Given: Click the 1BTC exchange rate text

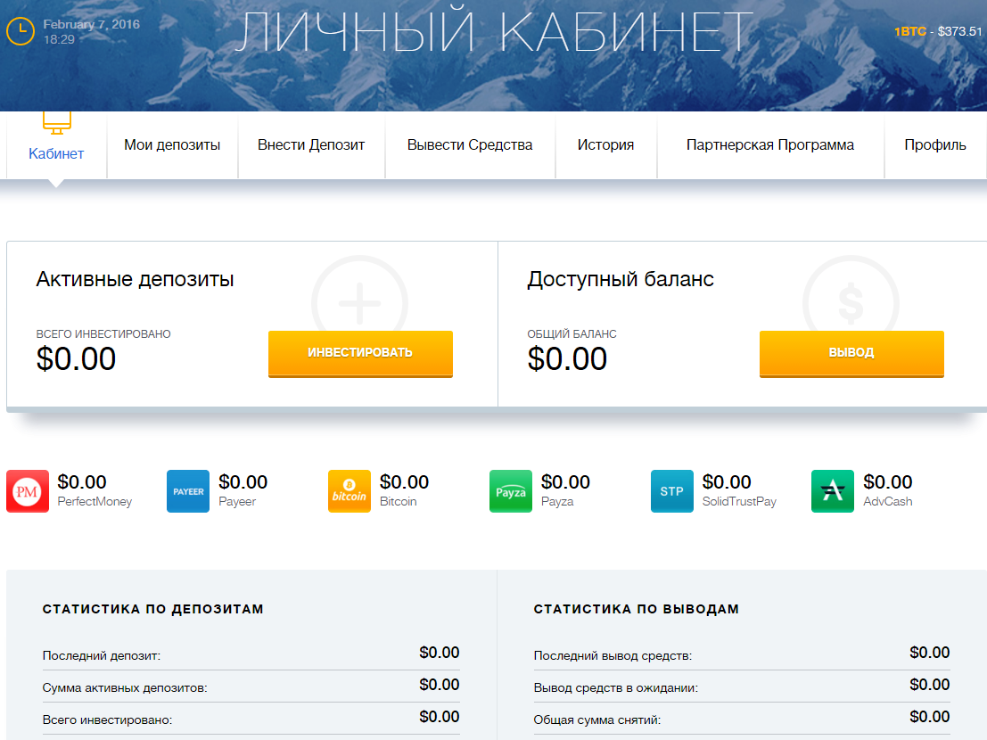Looking at the screenshot, I should 937,31.
